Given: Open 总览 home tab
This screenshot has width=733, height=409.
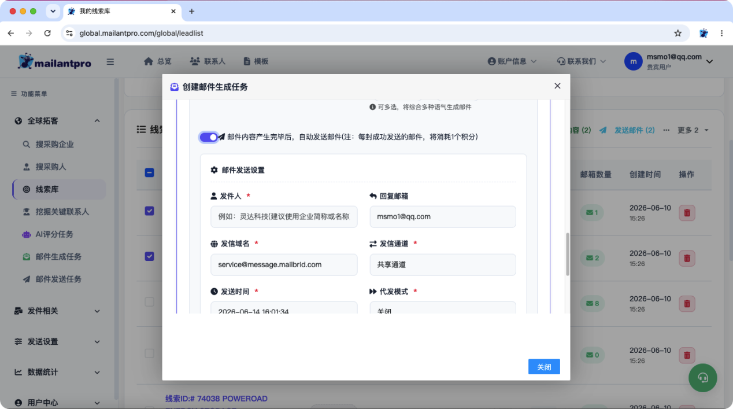Looking at the screenshot, I should click(157, 61).
